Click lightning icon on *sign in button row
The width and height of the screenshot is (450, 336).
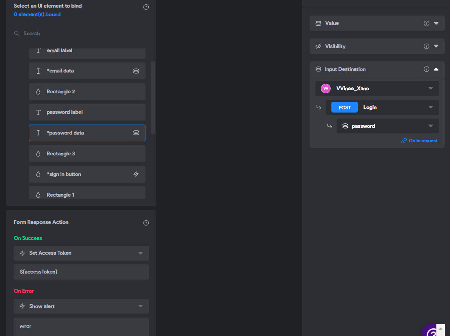click(136, 174)
